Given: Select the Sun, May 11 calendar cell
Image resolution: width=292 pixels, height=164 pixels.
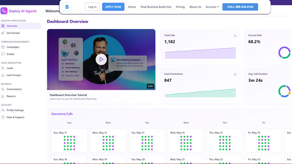Looking at the screenshot, I should click(69, 141).
